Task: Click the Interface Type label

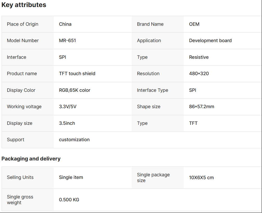Action: [x=153, y=90]
